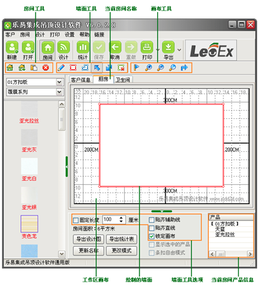Click the 更改模式 button
The image size is (261, 286).
pyautogui.click(x=122, y=251)
